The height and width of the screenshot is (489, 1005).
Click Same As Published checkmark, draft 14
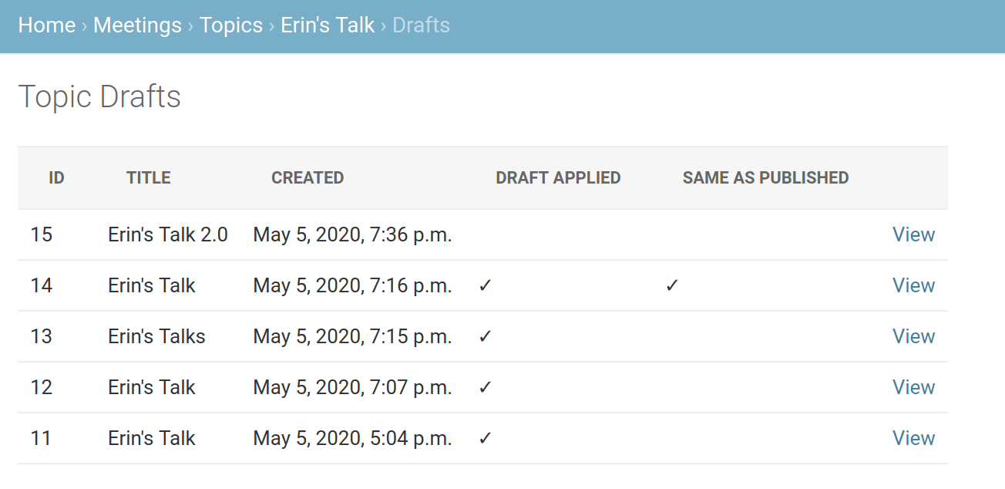(672, 285)
